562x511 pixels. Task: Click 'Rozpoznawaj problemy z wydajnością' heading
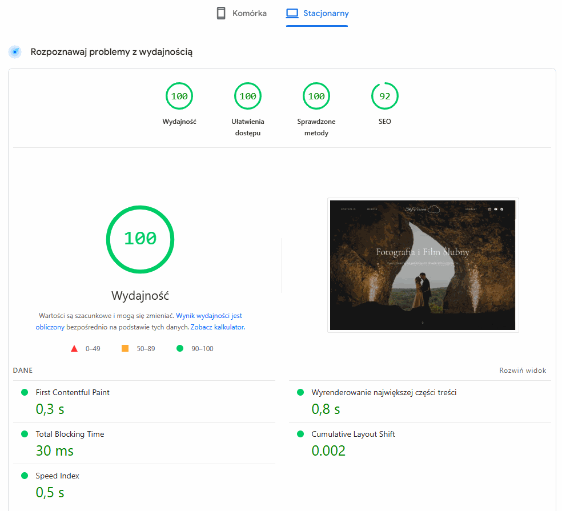[111, 52]
